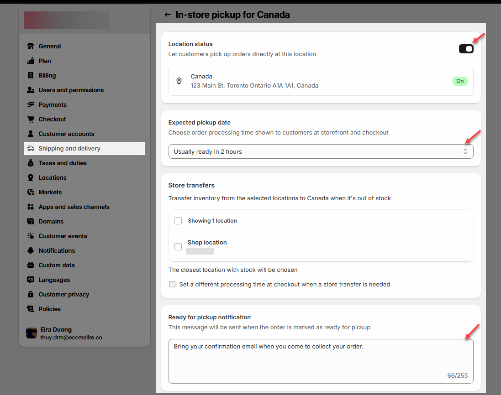Turn off the Location status toggle
501x395 pixels.
point(466,49)
